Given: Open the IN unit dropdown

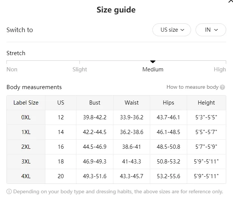Looking at the screenshot, I should pyautogui.click(x=211, y=30).
